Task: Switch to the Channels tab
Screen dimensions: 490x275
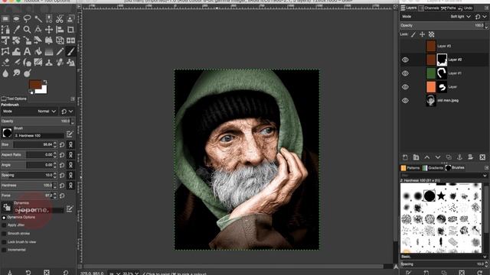Action: (x=429, y=8)
